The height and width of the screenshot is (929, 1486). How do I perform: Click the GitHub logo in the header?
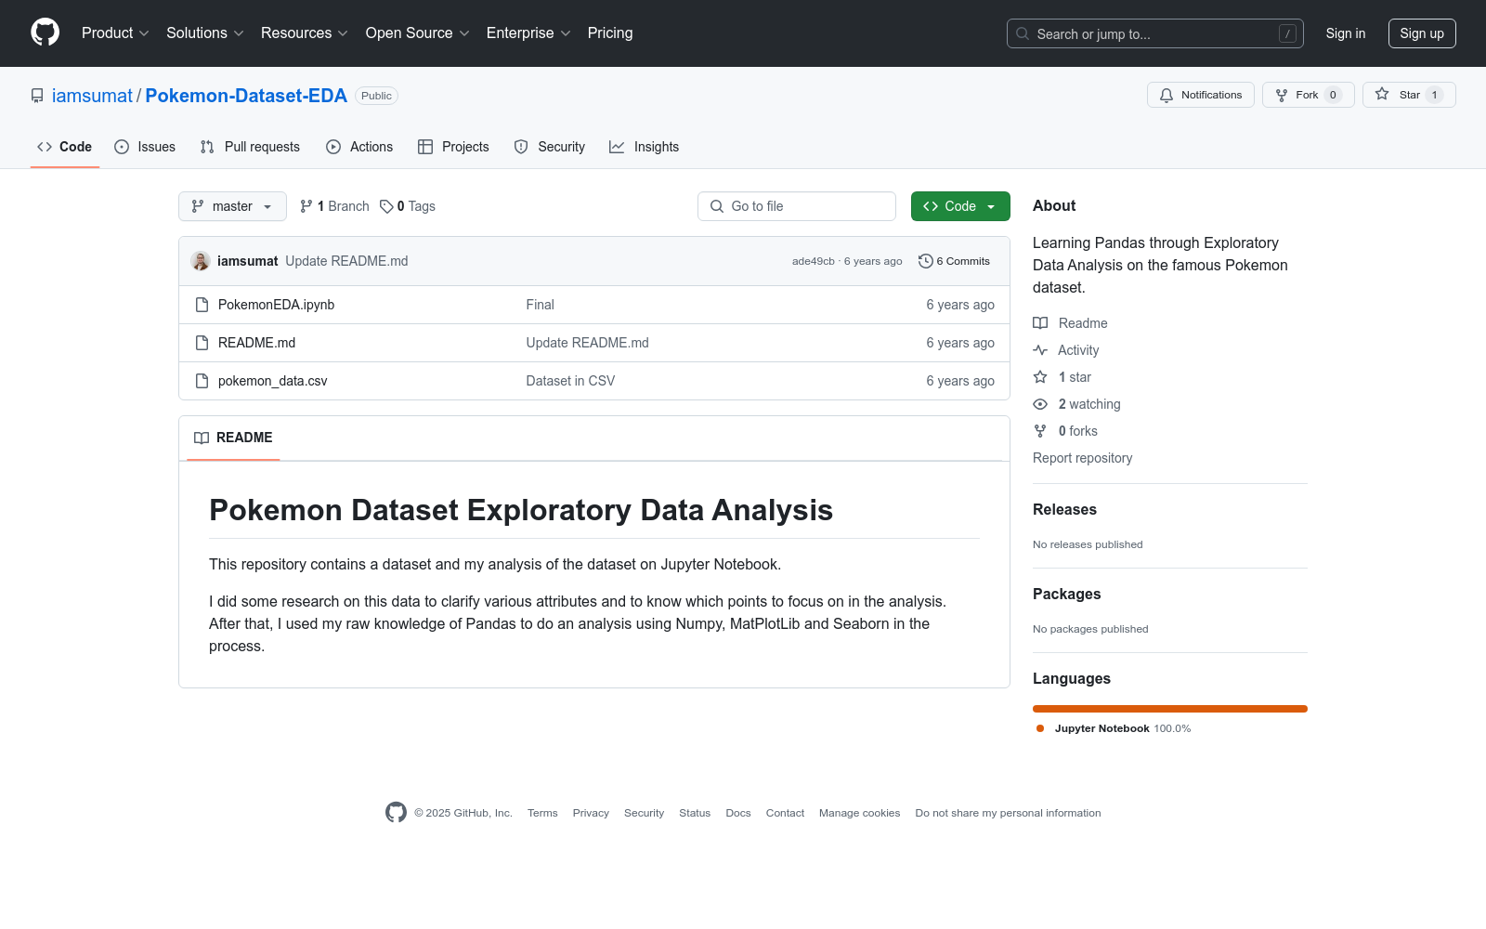coord(45,33)
